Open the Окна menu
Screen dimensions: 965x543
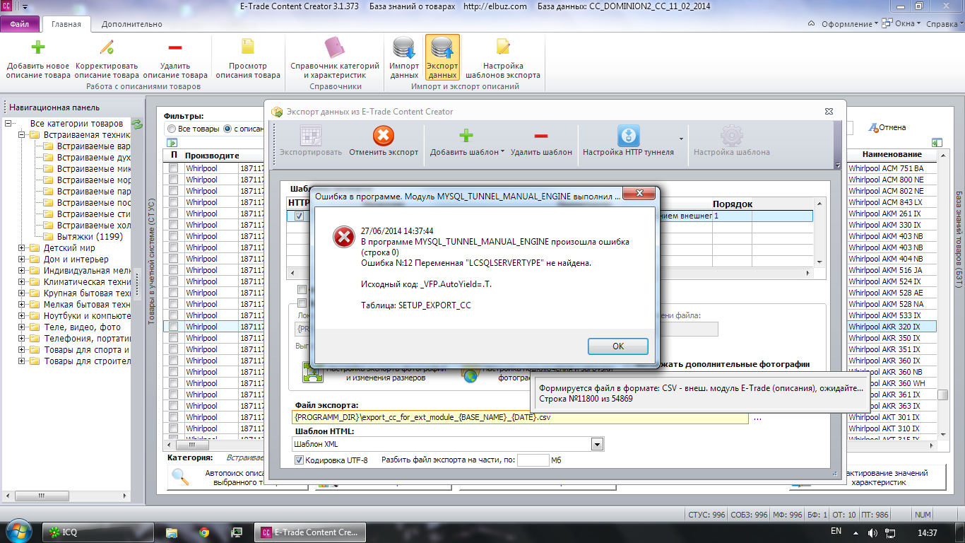click(902, 24)
